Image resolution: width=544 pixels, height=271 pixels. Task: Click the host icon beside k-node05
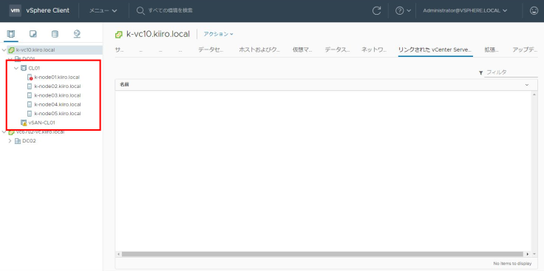[x=30, y=113]
